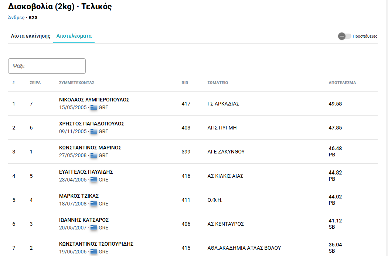Click bib number 406
Viewport: 388px width, 256px height.
186,224
